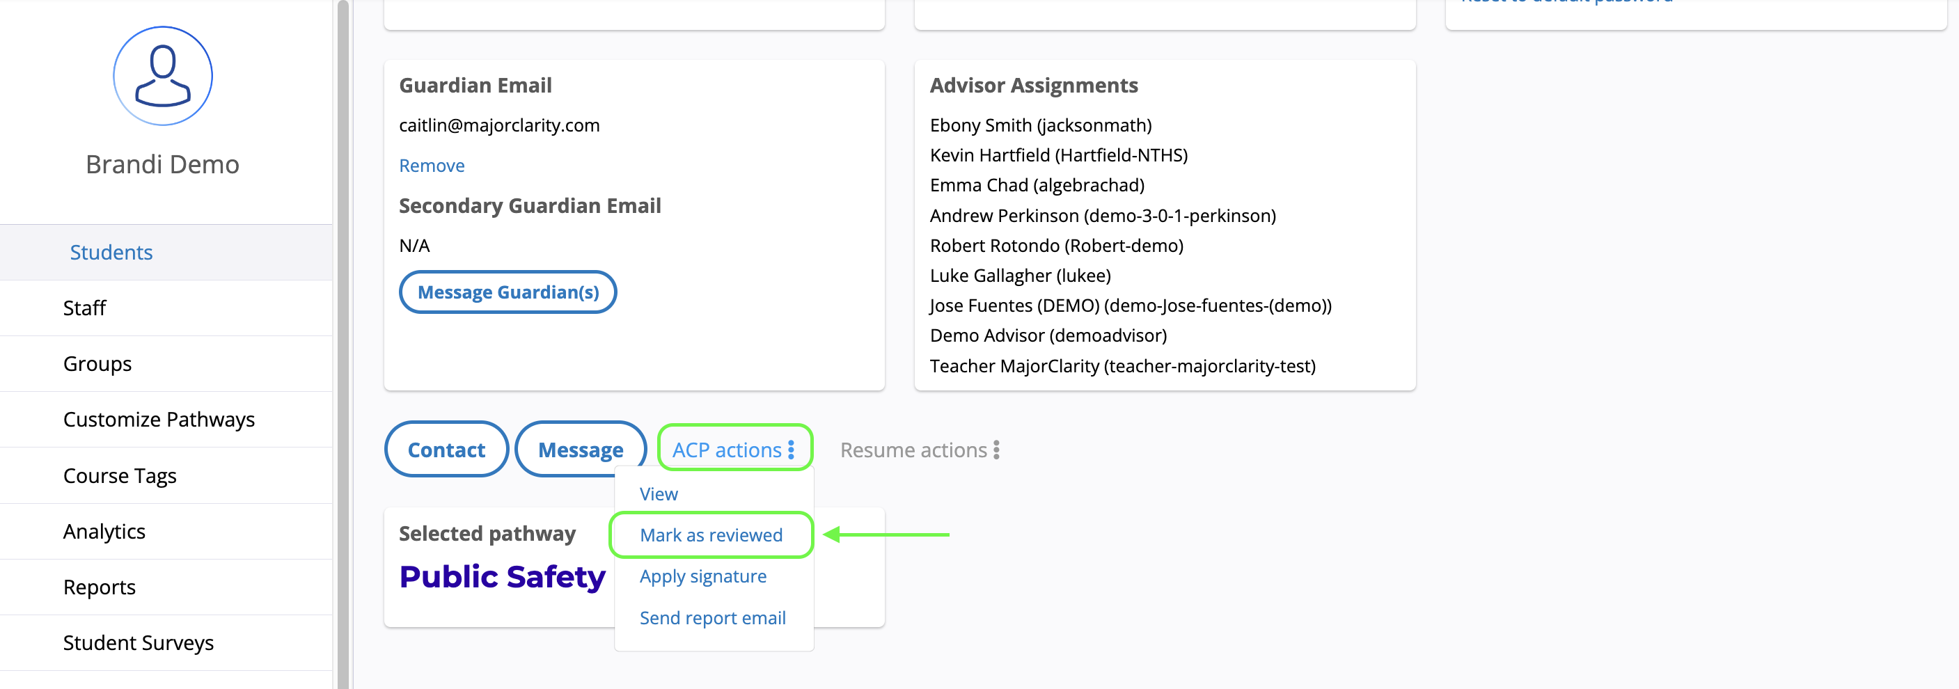
Task: Click the Resume actions three-dot icon
Action: (x=996, y=450)
